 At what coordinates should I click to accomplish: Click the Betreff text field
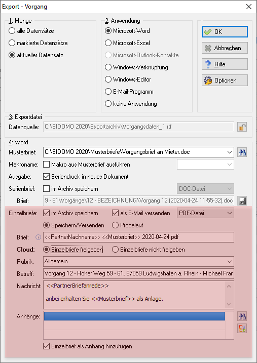click(138, 273)
